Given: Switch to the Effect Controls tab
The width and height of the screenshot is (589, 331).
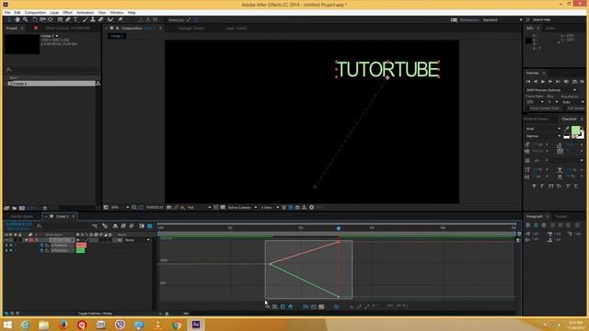Looking at the screenshot, I should 67,29.
